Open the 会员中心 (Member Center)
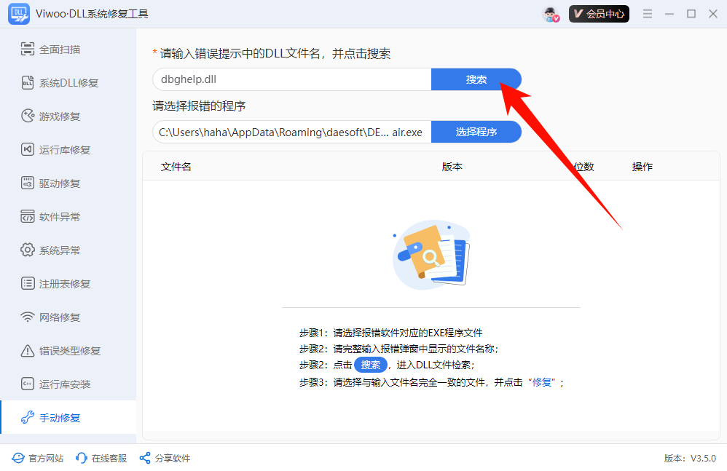727x471 pixels. (599, 13)
